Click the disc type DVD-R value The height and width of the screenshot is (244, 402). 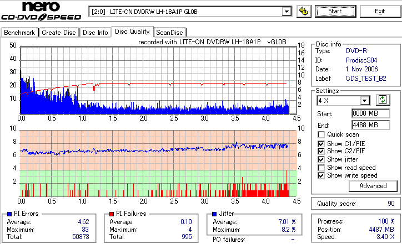coord(356,51)
